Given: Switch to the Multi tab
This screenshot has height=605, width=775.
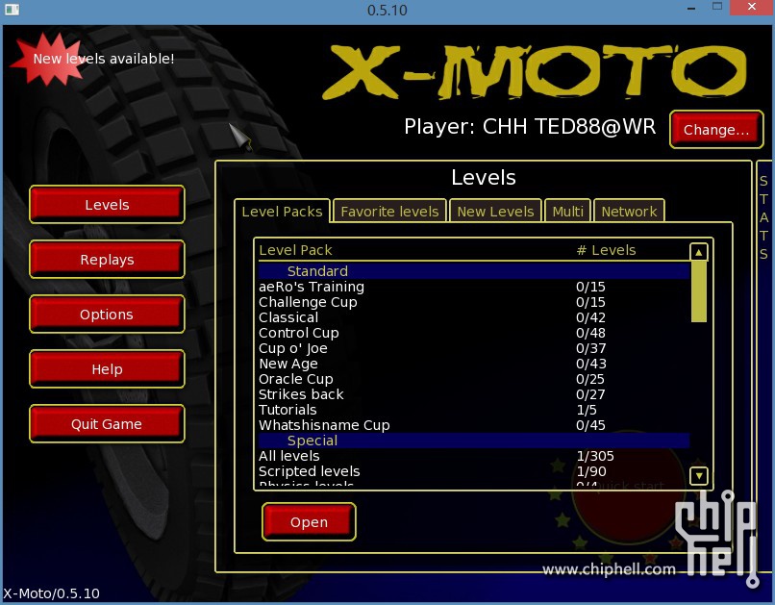Looking at the screenshot, I should 568,212.
